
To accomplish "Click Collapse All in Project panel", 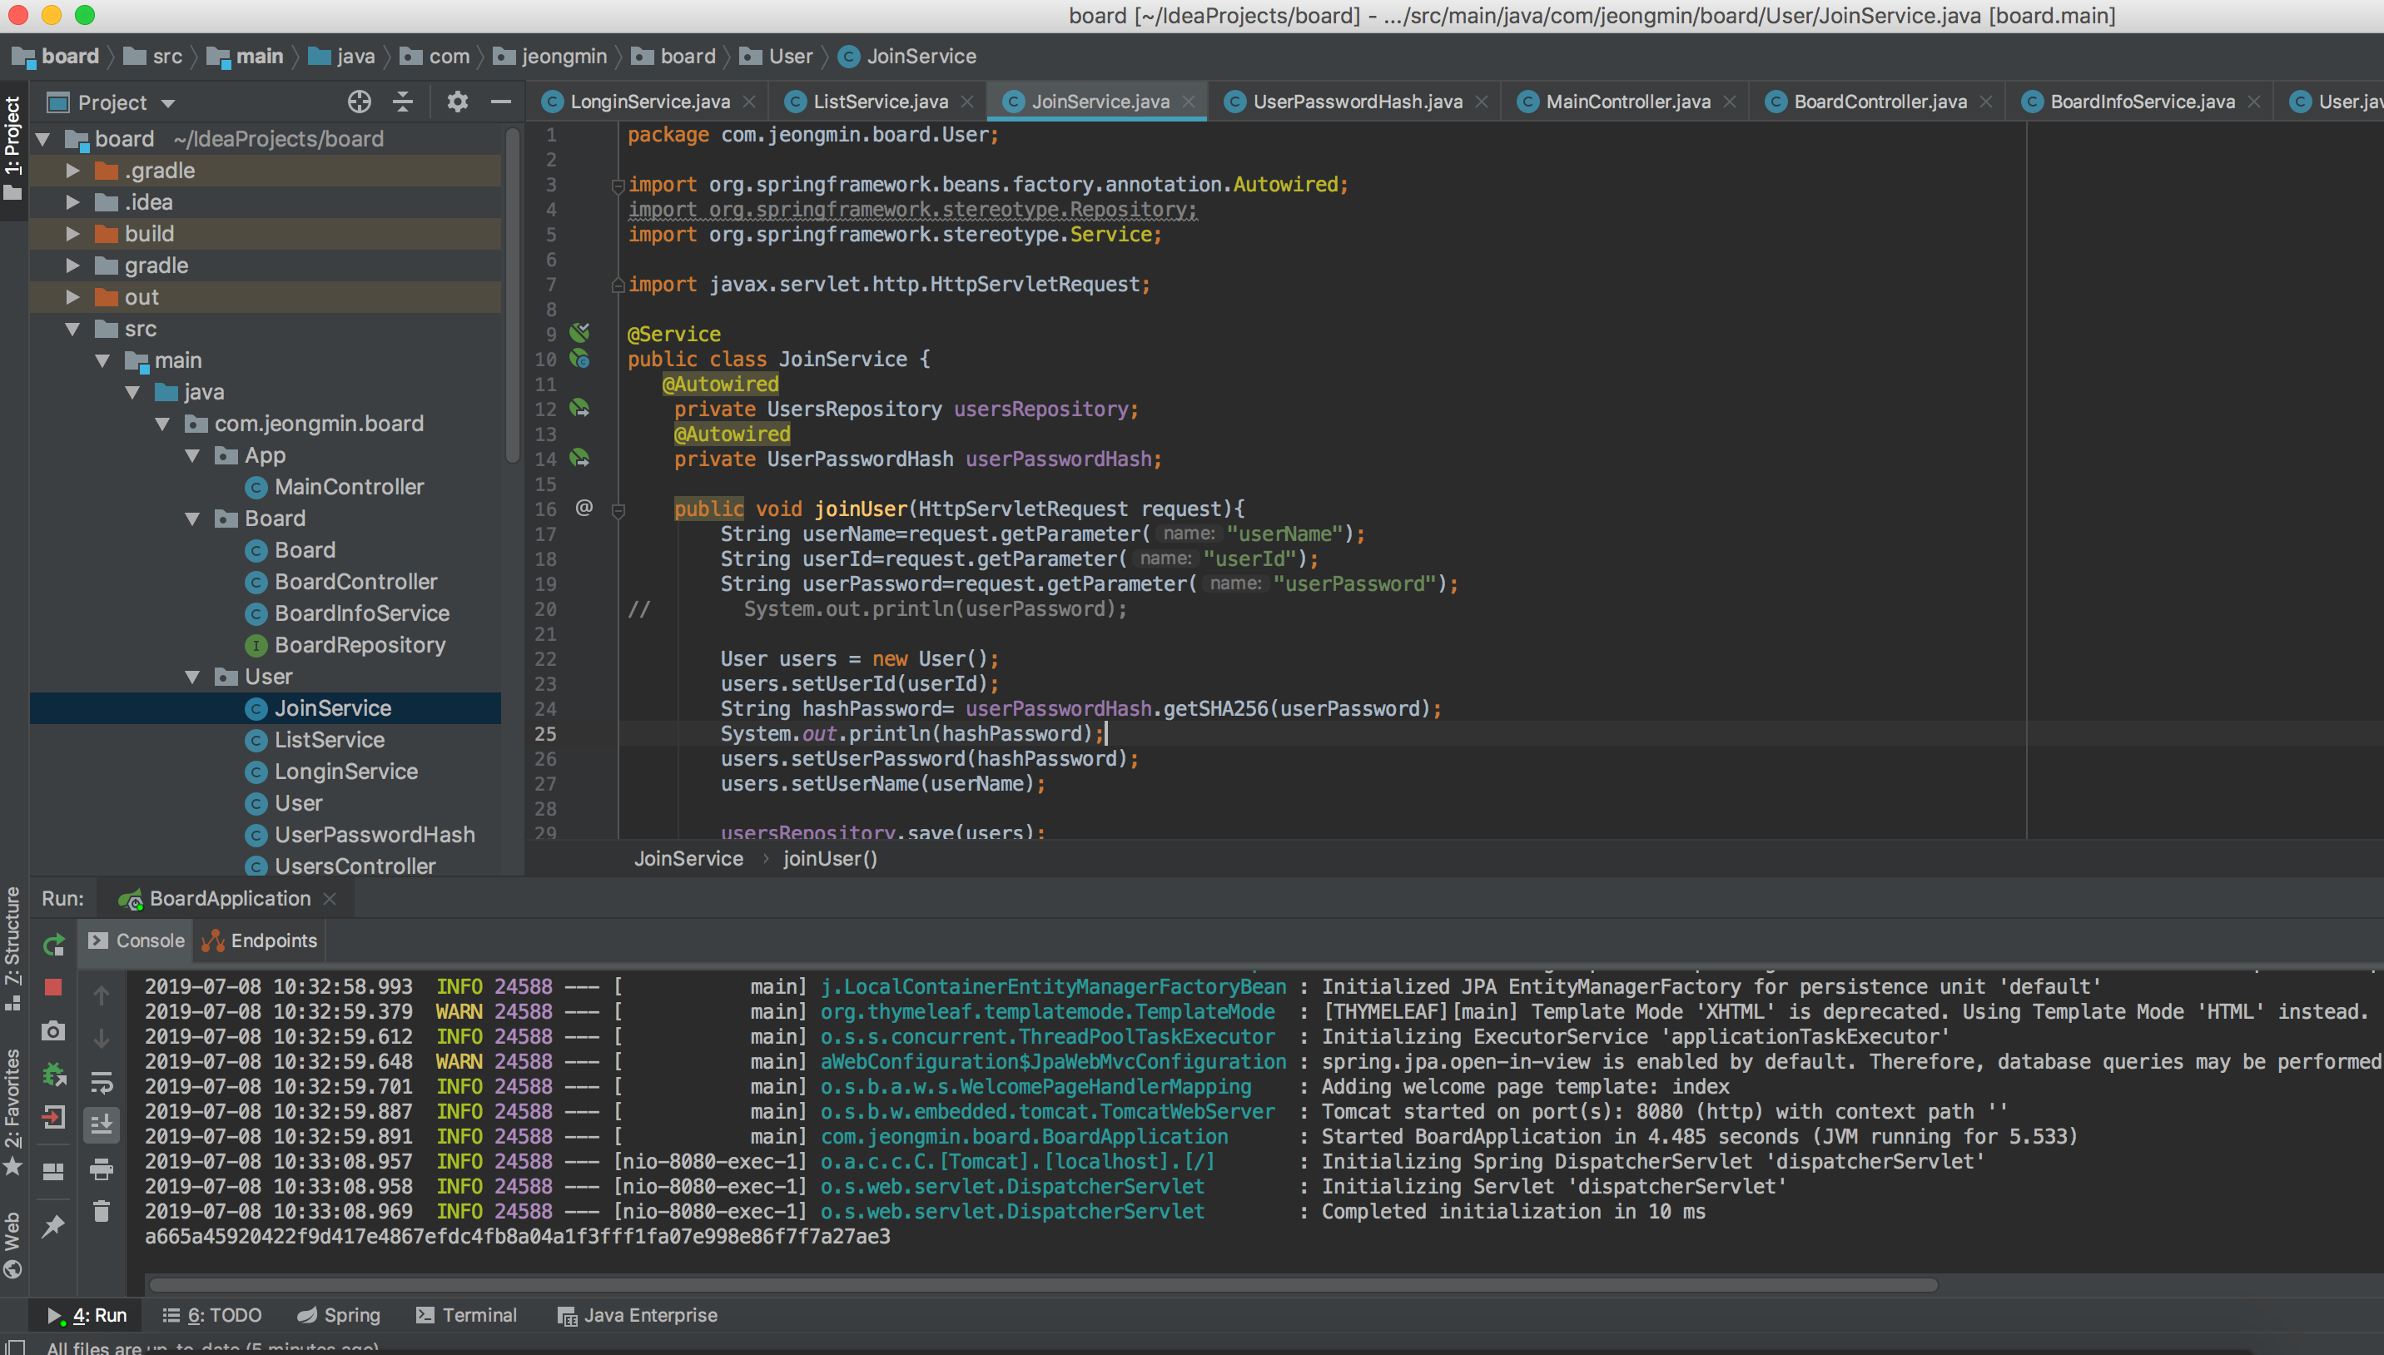I will pos(403,102).
